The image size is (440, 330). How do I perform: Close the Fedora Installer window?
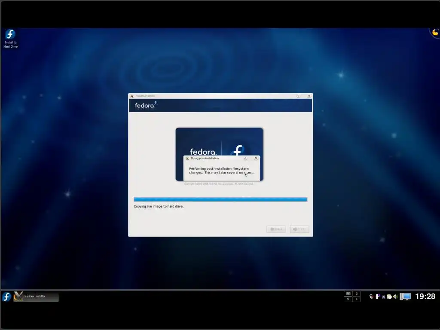(x=309, y=96)
